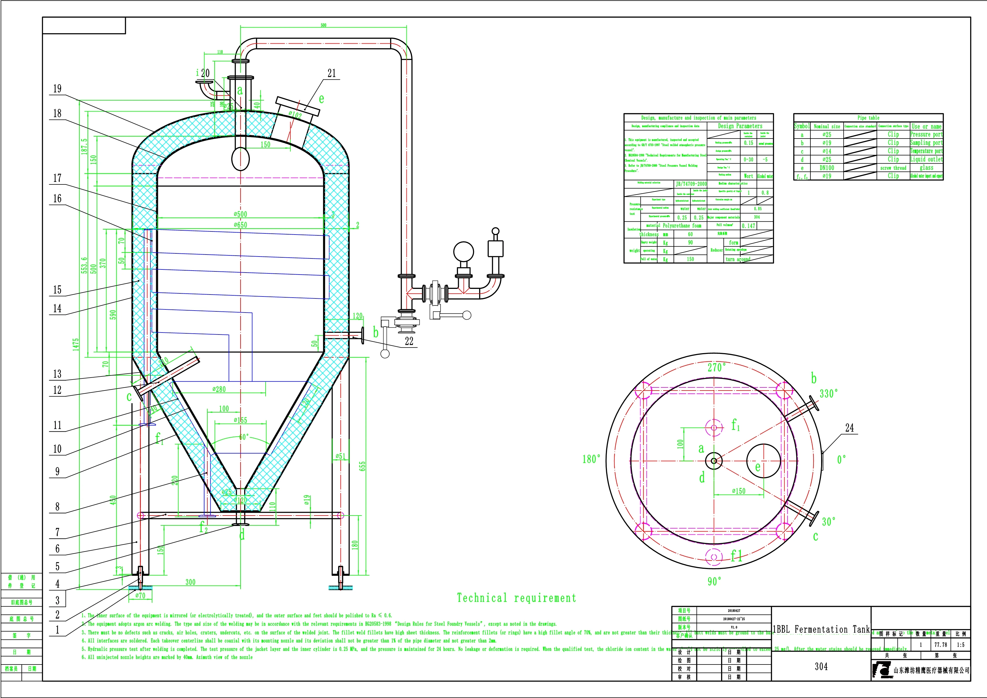Viewport: 987px width, 698px height.
Task: Click the '180°' angle label in plan view
Action: [592, 459]
